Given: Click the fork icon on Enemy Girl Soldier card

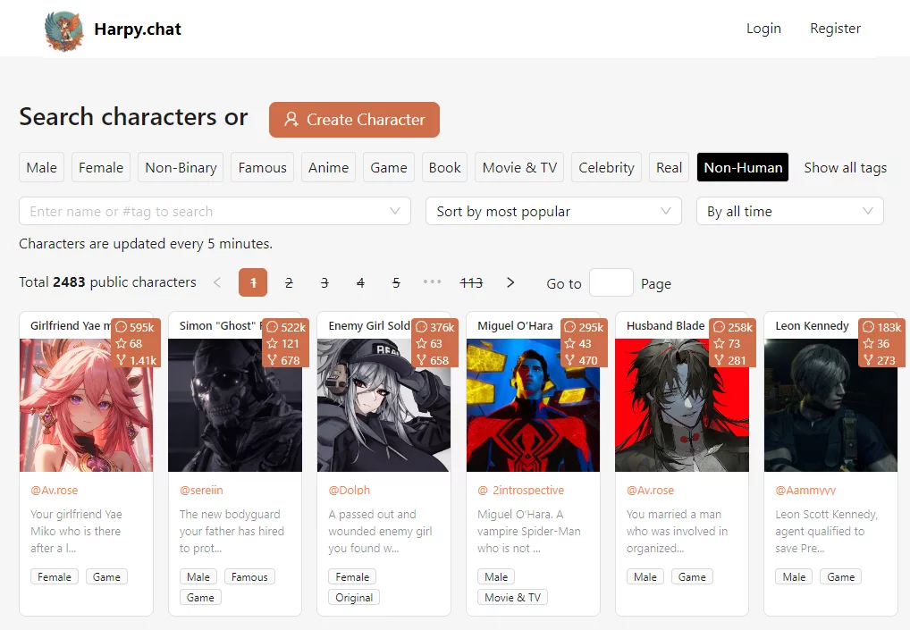Looking at the screenshot, I should 421,360.
